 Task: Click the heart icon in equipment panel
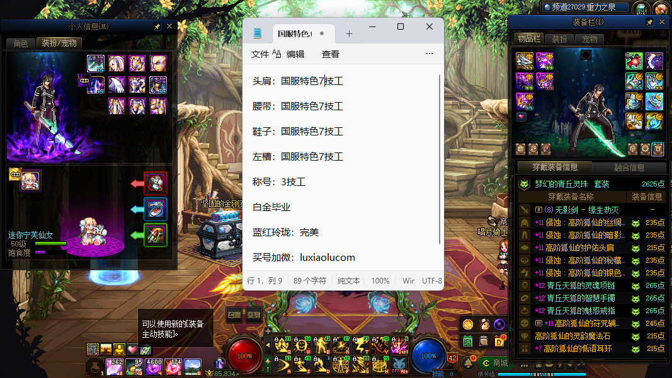[521, 117]
